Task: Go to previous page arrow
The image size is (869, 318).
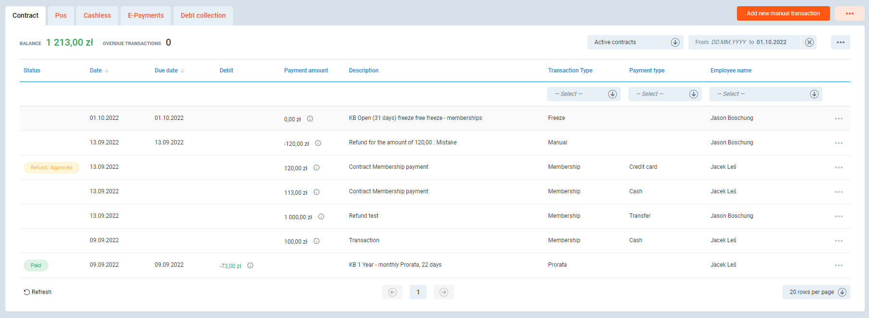Action: pos(392,292)
